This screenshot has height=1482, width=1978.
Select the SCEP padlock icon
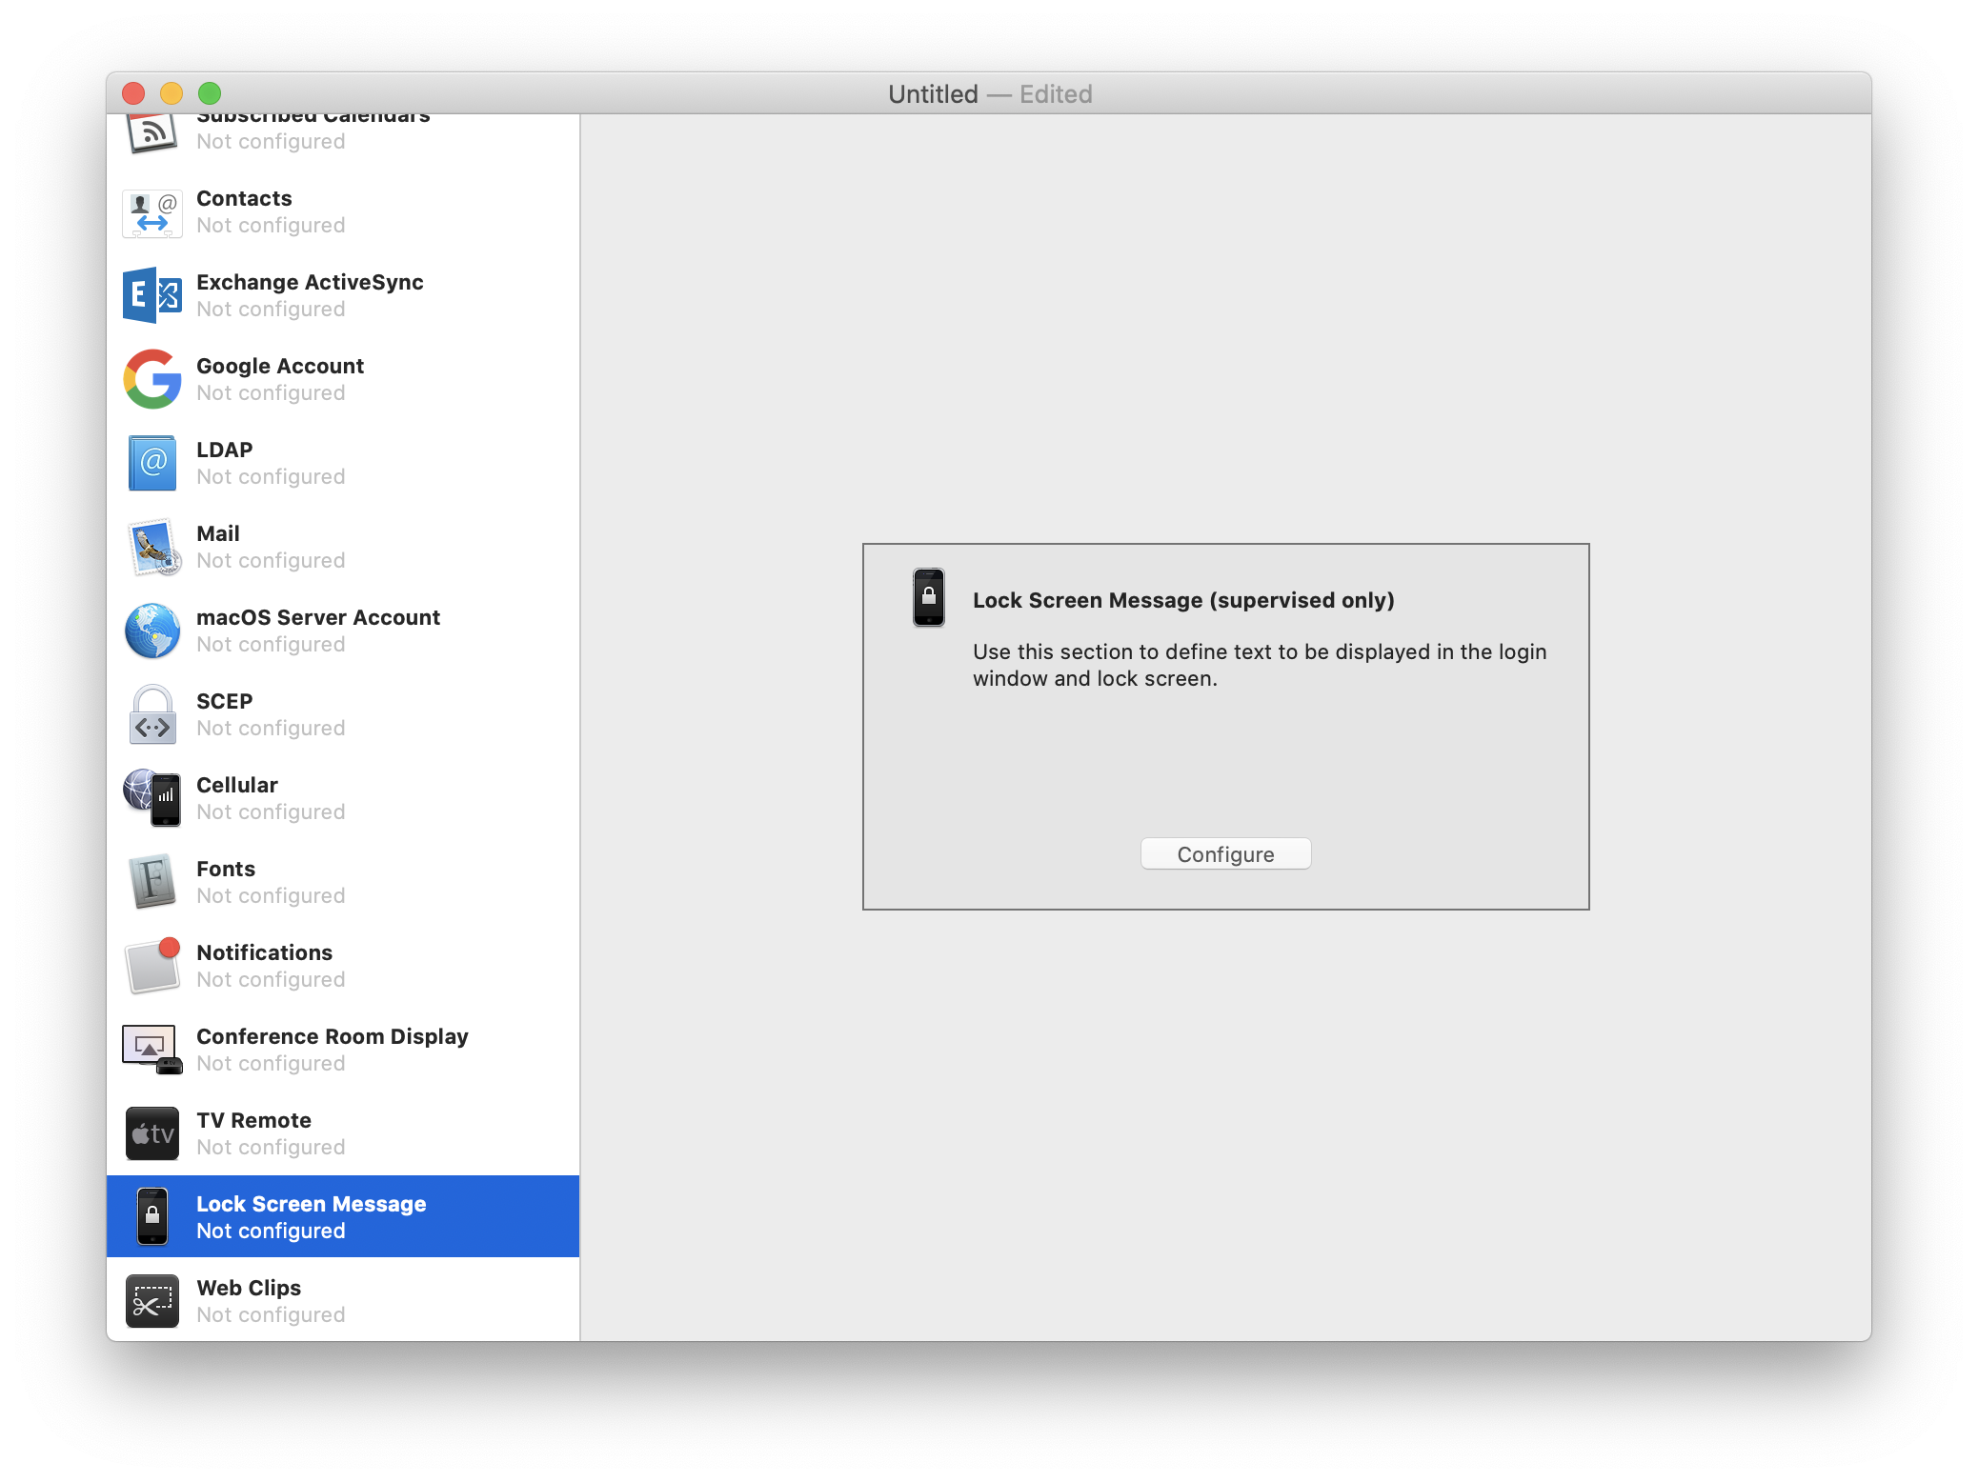pyautogui.click(x=151, y=714)
